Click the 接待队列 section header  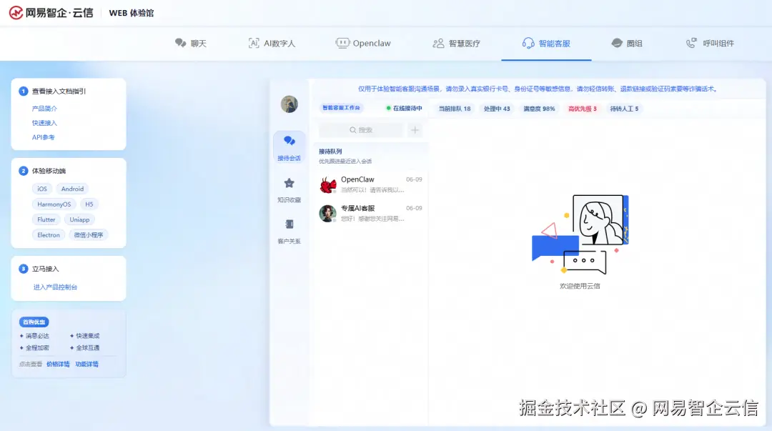pos(330,152)
